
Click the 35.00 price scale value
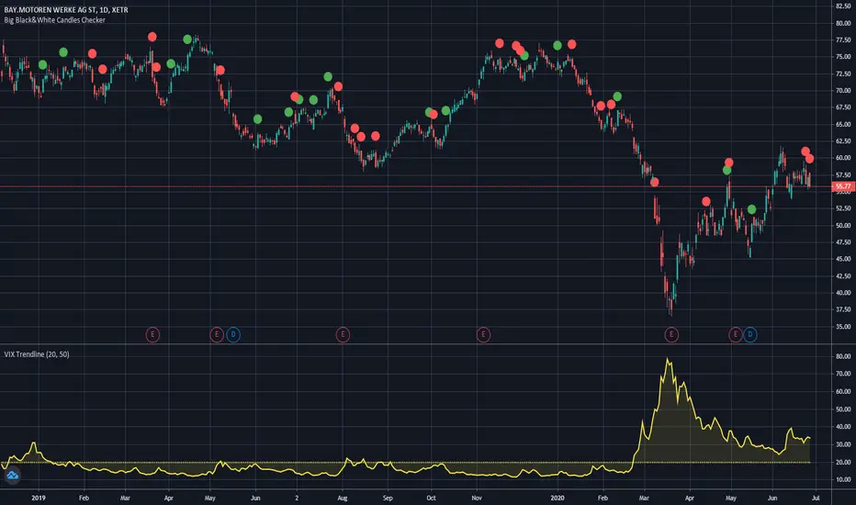(x=843, y=327)
